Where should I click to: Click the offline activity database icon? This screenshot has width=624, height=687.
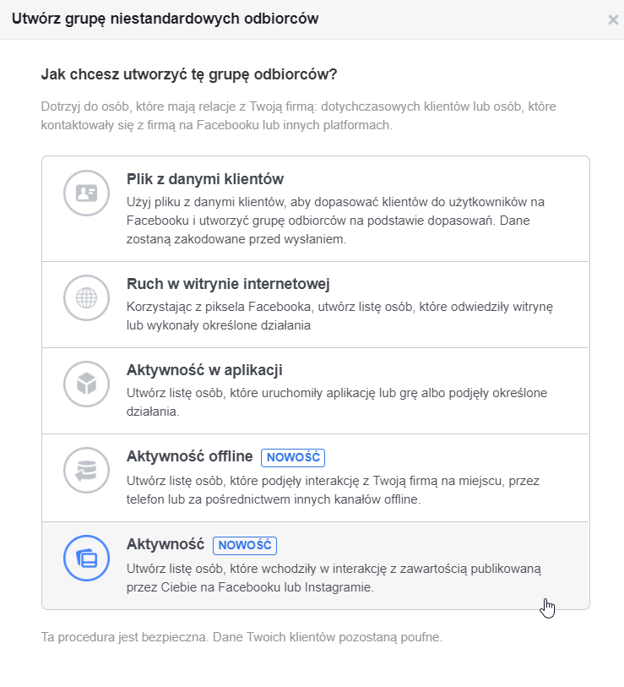(87, 471)
